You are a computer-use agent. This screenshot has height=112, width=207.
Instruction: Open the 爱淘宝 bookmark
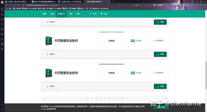pos(50,8)
